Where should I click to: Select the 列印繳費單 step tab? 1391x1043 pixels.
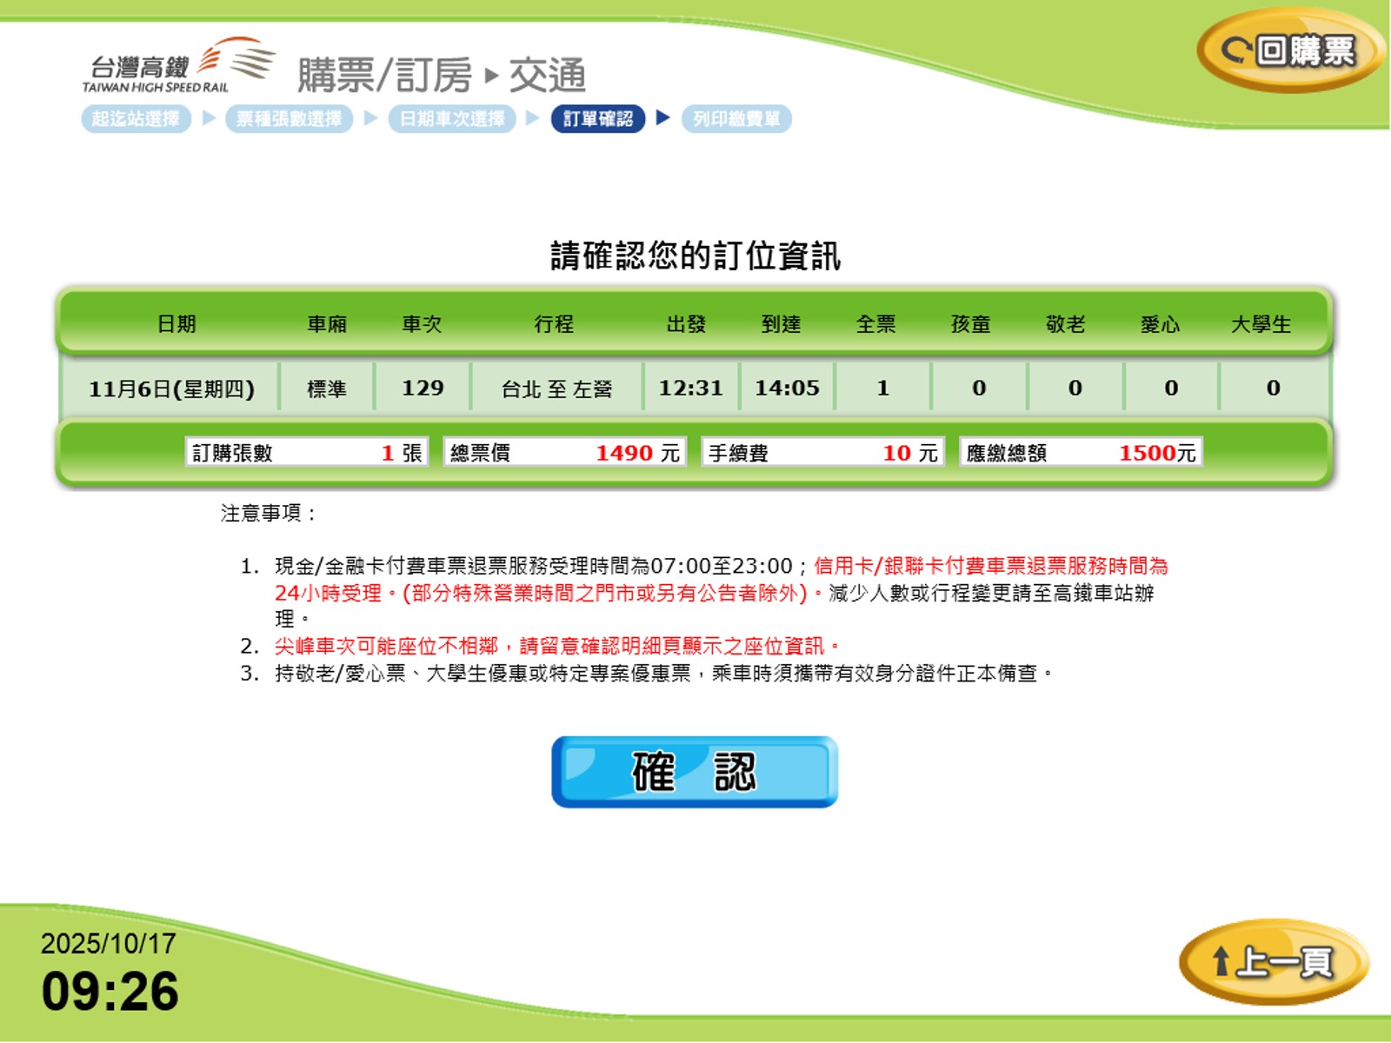[x=736, y=119]
